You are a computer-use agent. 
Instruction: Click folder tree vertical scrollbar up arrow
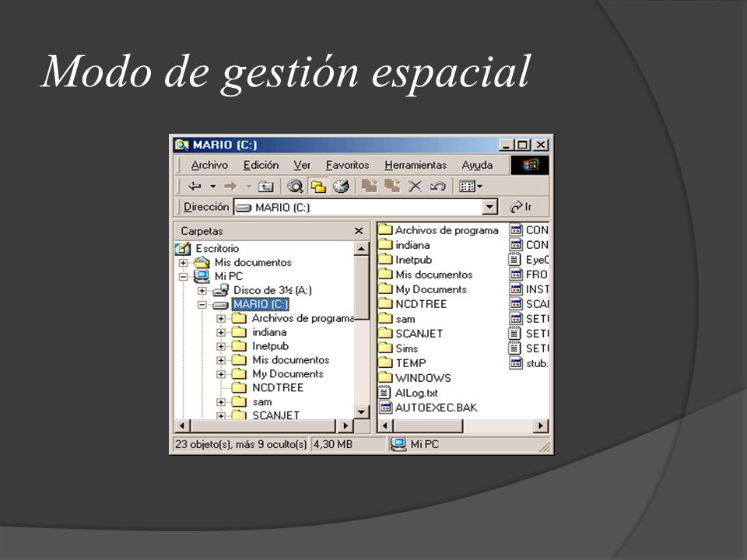(362, 249)
